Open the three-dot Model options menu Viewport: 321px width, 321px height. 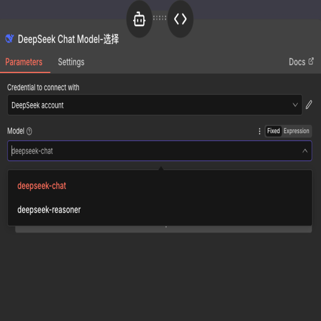coord(260,131)
